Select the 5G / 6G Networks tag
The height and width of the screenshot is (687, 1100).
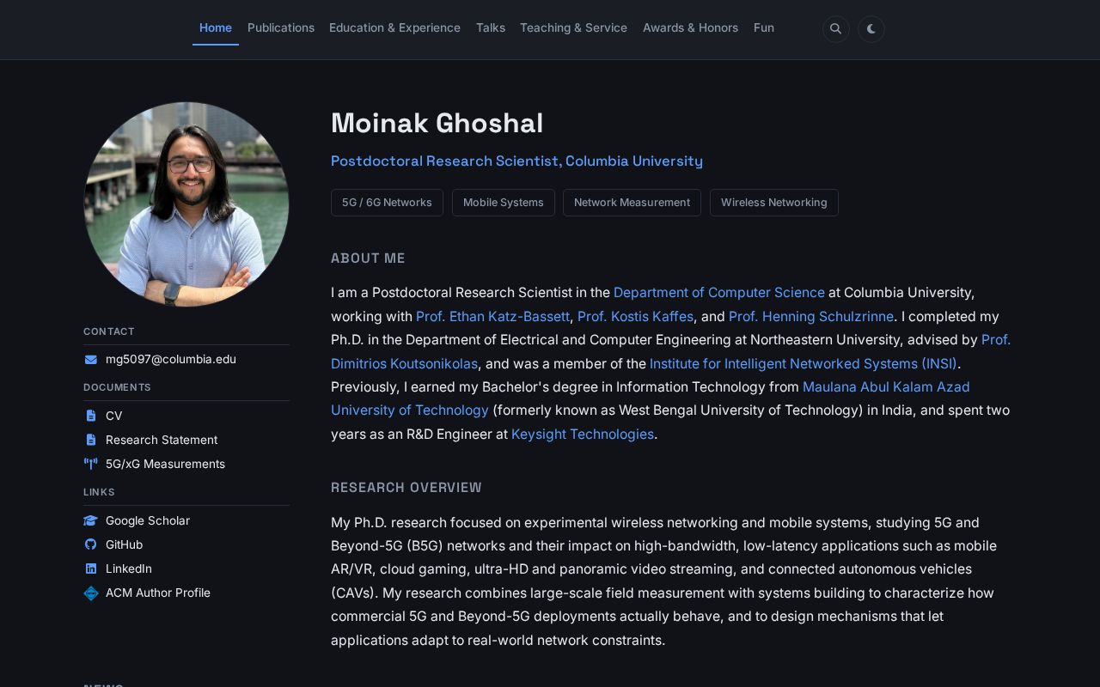[387, 203]
